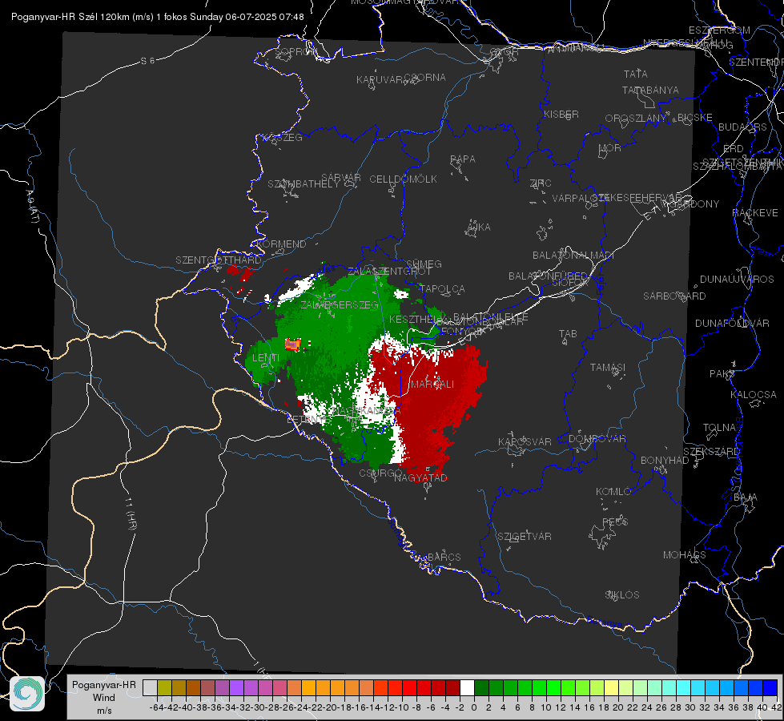Image resolution: width=784 pixels, height=721 pixels.
Task: Click the CELLDOMOLK city label
Action: (404, 179)
